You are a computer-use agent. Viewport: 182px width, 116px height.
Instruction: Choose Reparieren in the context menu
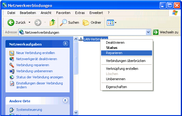[126, 53]
